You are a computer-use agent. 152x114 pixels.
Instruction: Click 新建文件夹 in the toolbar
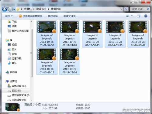point(70,16)
